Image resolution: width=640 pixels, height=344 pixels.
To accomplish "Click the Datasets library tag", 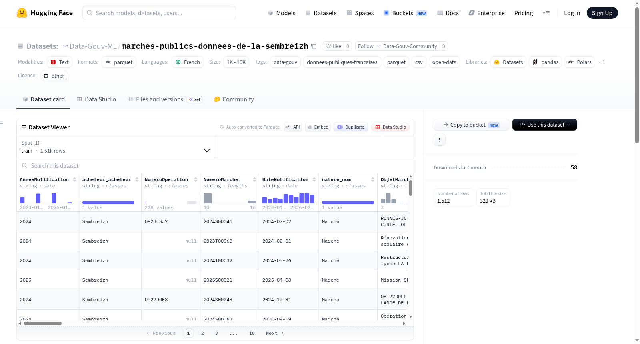I will pos(508,62).
